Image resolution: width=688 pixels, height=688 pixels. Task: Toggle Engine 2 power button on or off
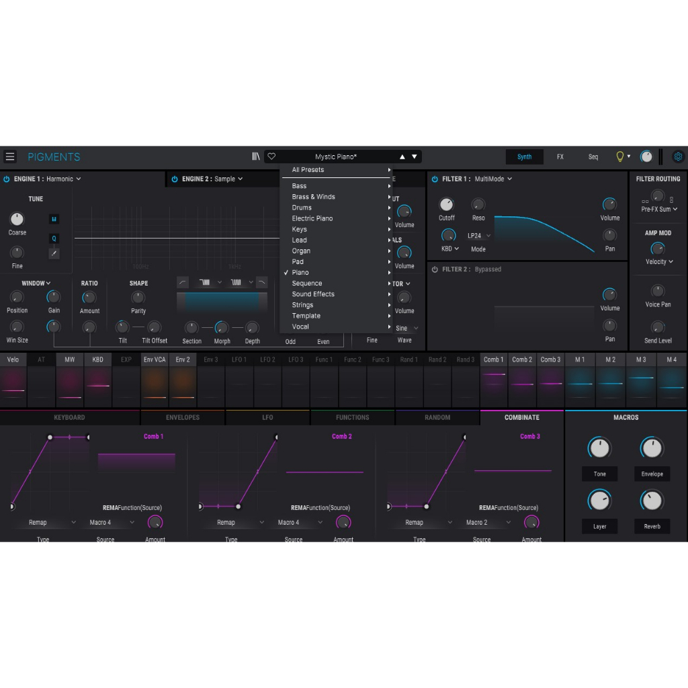[175, 179]
